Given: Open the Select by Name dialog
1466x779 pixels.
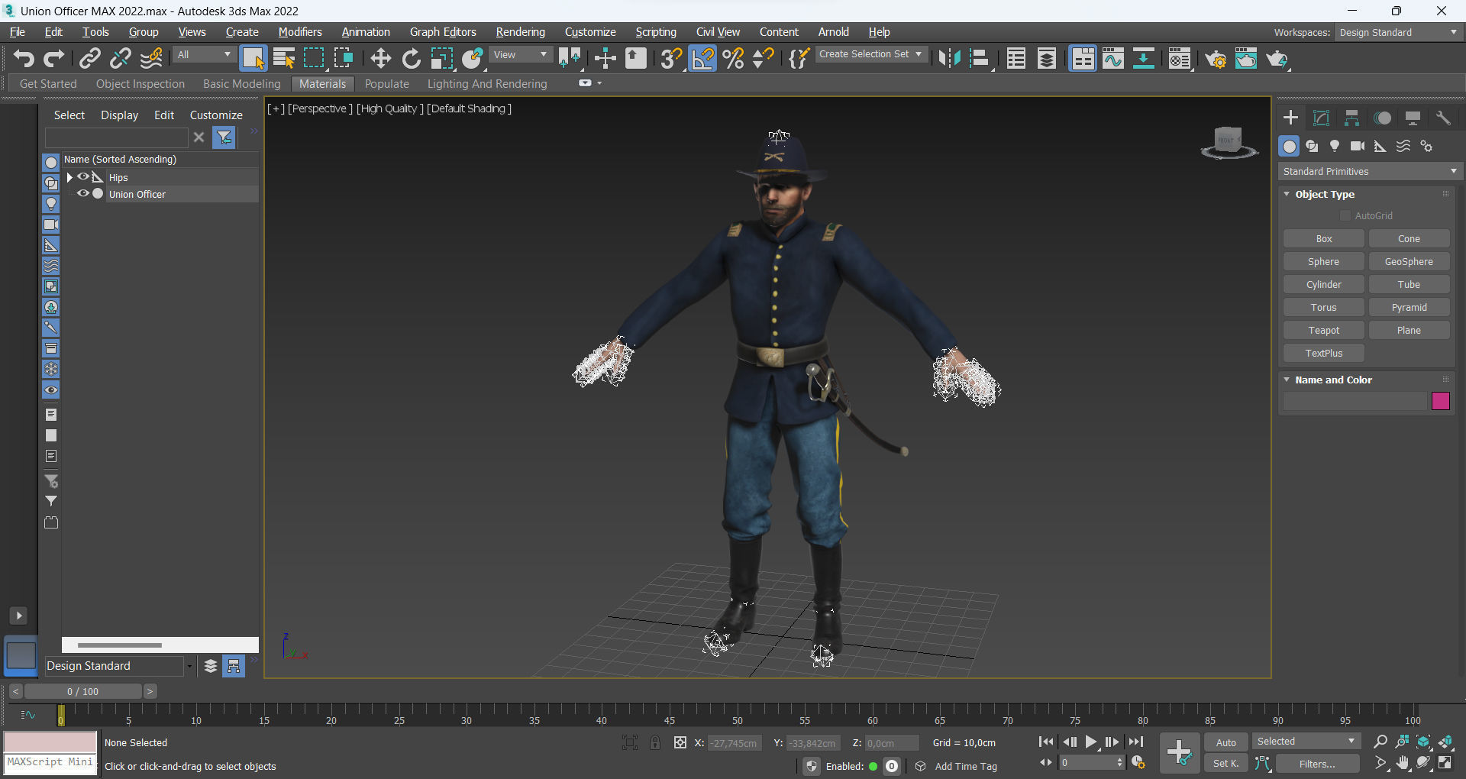Looking at the screenshot, I should pyautogui.click(x=283, y=58).
